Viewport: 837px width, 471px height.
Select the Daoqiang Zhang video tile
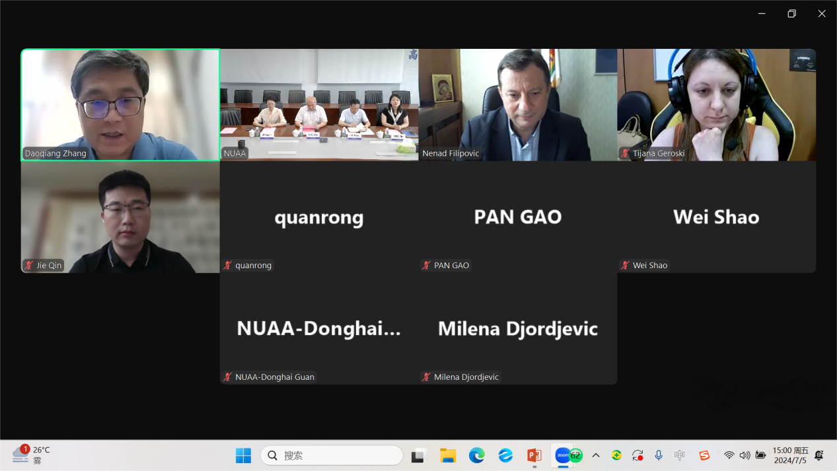tap(120, 104)
